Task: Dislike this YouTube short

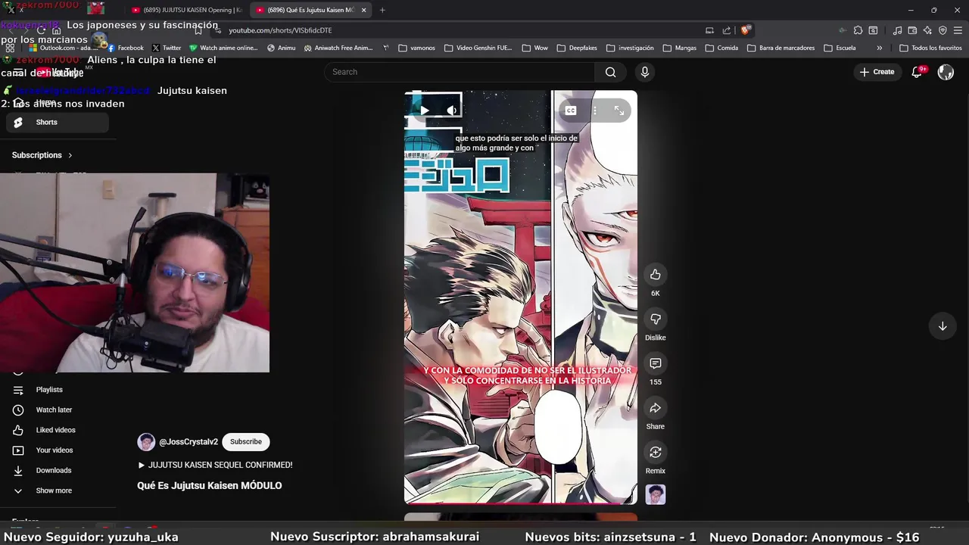Action: [x=656, y=319]
